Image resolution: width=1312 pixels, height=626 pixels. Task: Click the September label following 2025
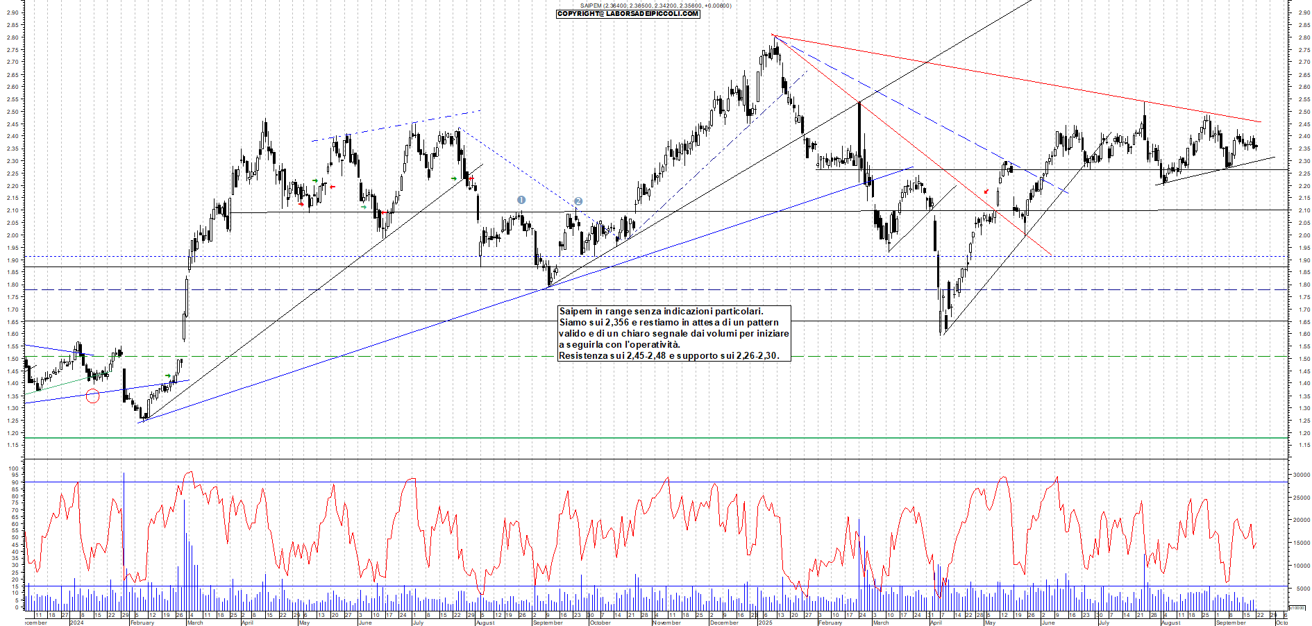click(x=1231, y=623)
